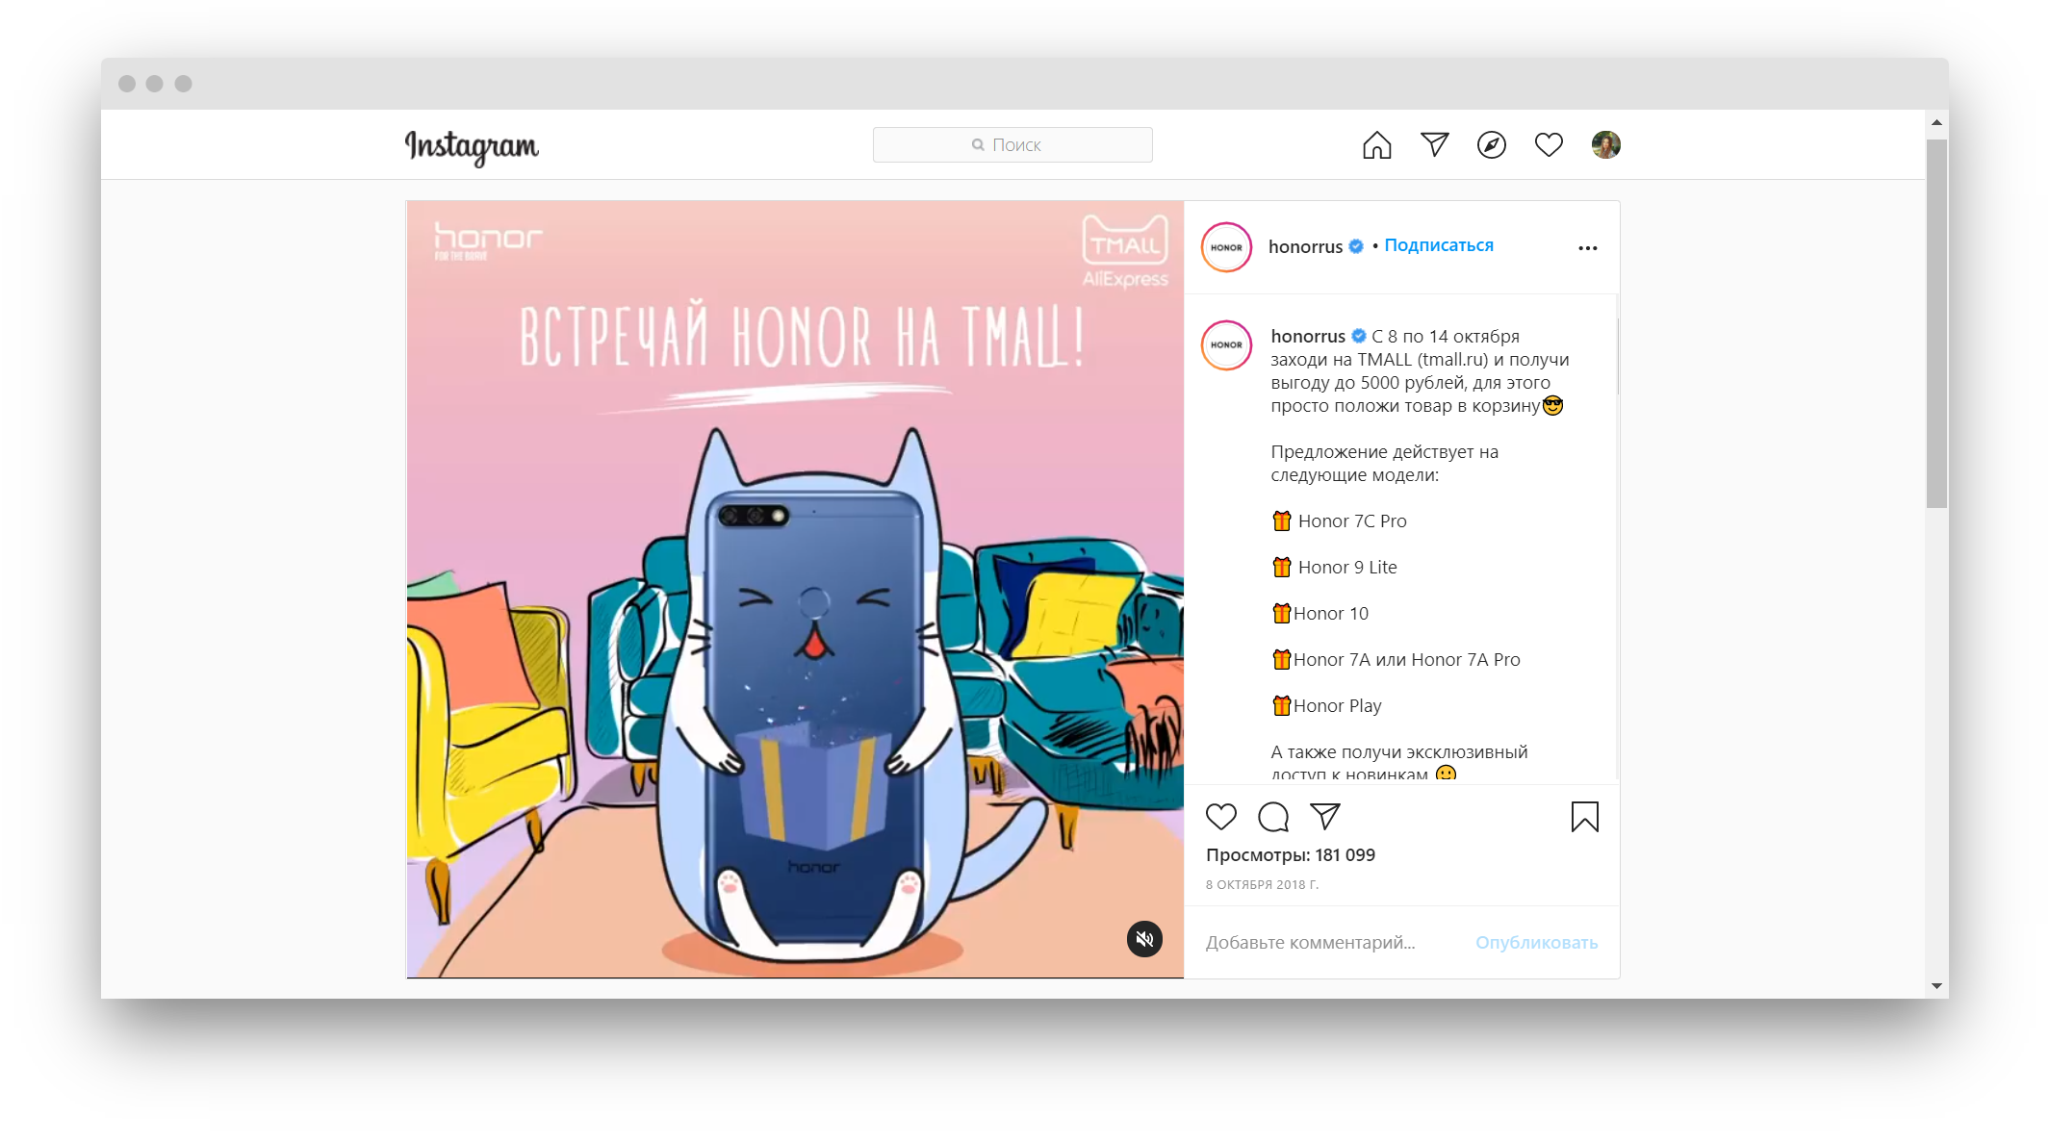Open activity heart icon in top bar
Screen dimensions: 2050x1143
click(x=1549, y=144)
